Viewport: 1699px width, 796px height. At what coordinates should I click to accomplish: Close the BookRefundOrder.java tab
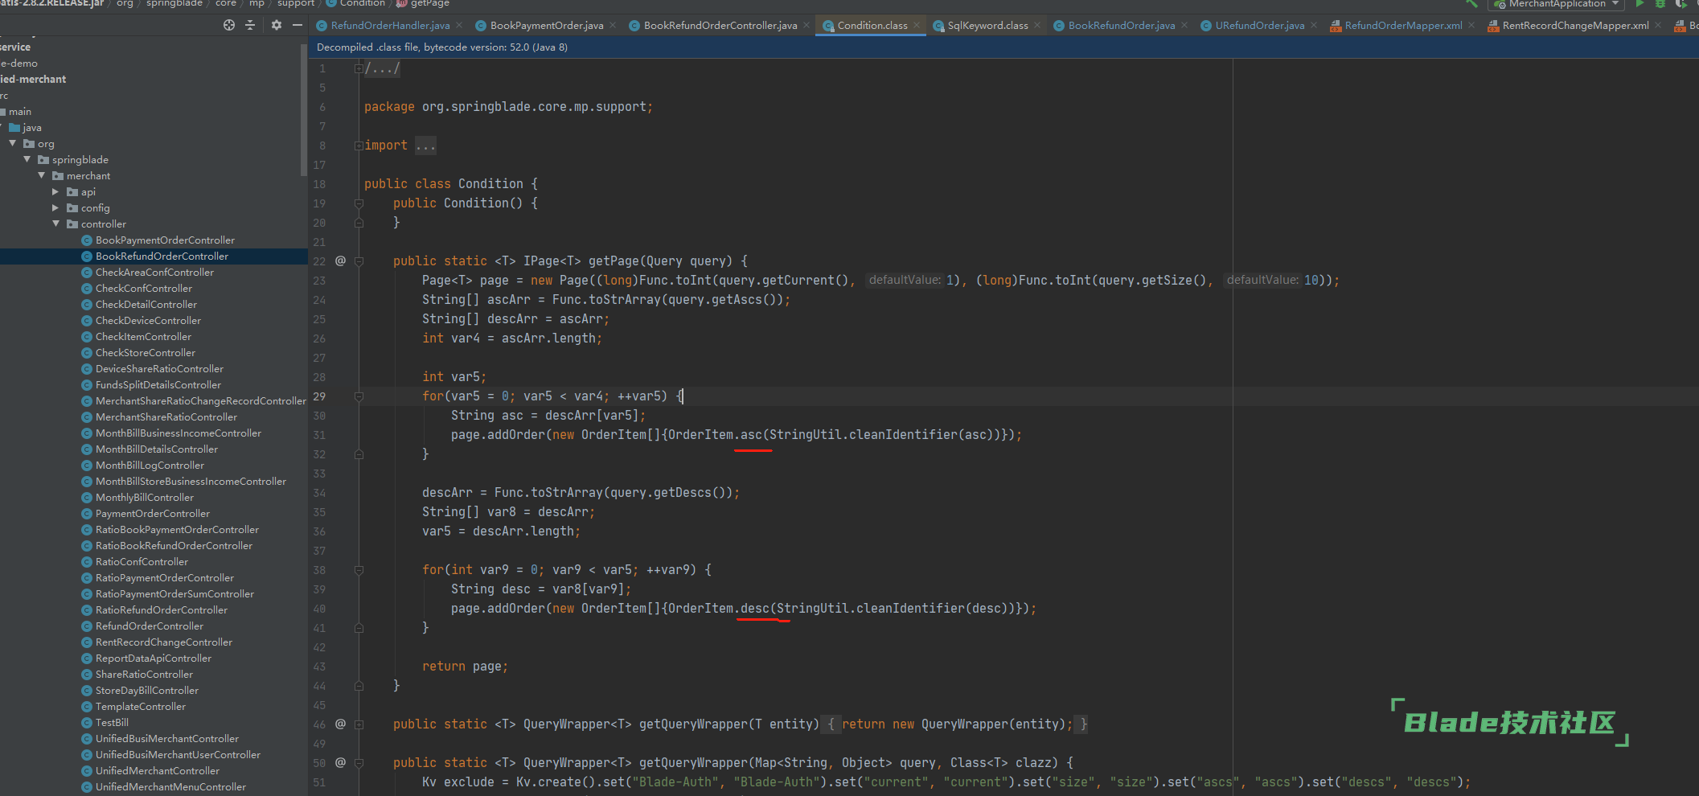tap(1184, 26)
